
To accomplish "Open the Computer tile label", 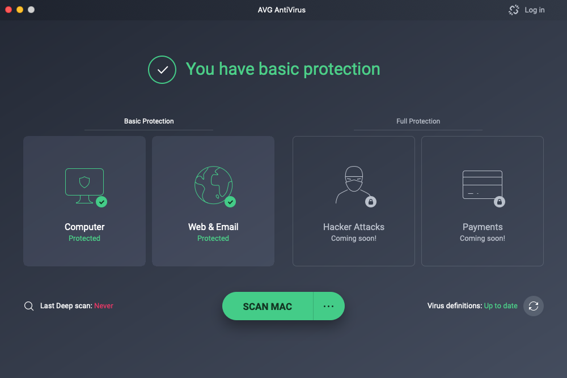I will point(84,227).
